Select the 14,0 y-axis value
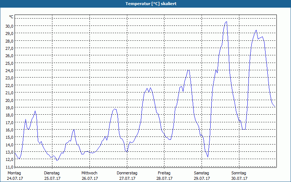 9,145
